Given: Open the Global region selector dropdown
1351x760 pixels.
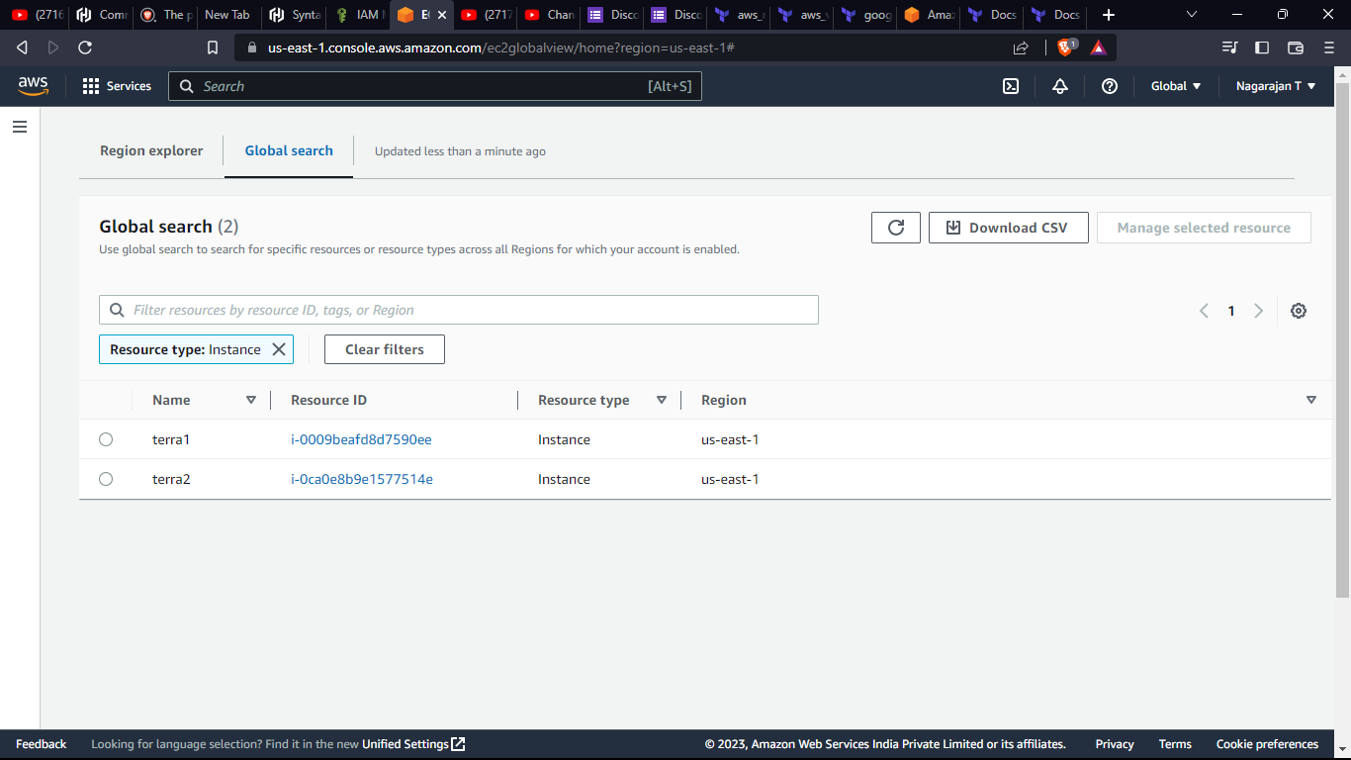Looking at the screenshot, I should click(1175, 86).
